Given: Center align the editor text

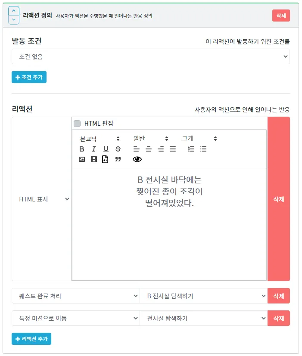Looking at the screenshot, I should coord(149,149).
